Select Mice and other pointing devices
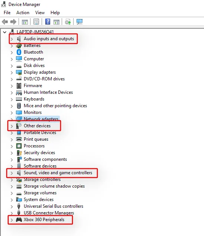Viewport: 204px width, 236px height. coord(55,106)
